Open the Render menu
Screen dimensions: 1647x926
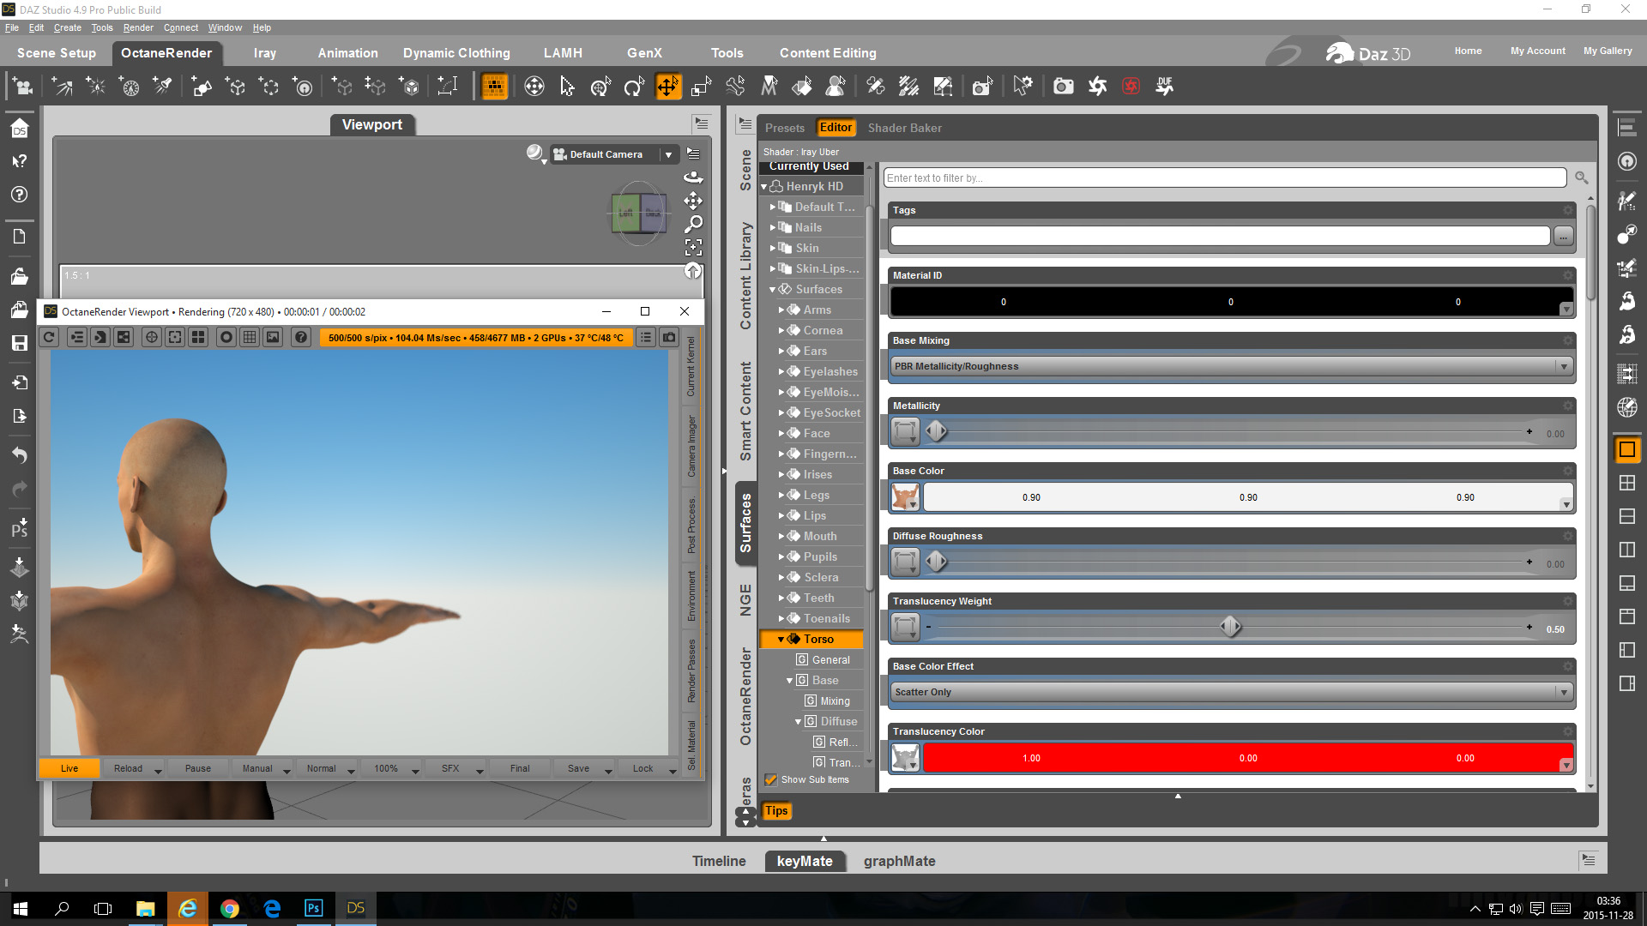pos(137,27)
